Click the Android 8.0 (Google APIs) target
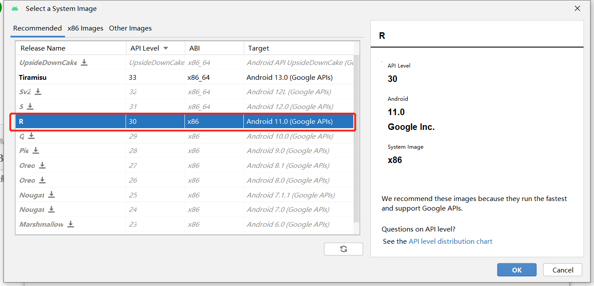The width and height of the screenshot is (594, 286). point(288,180)
